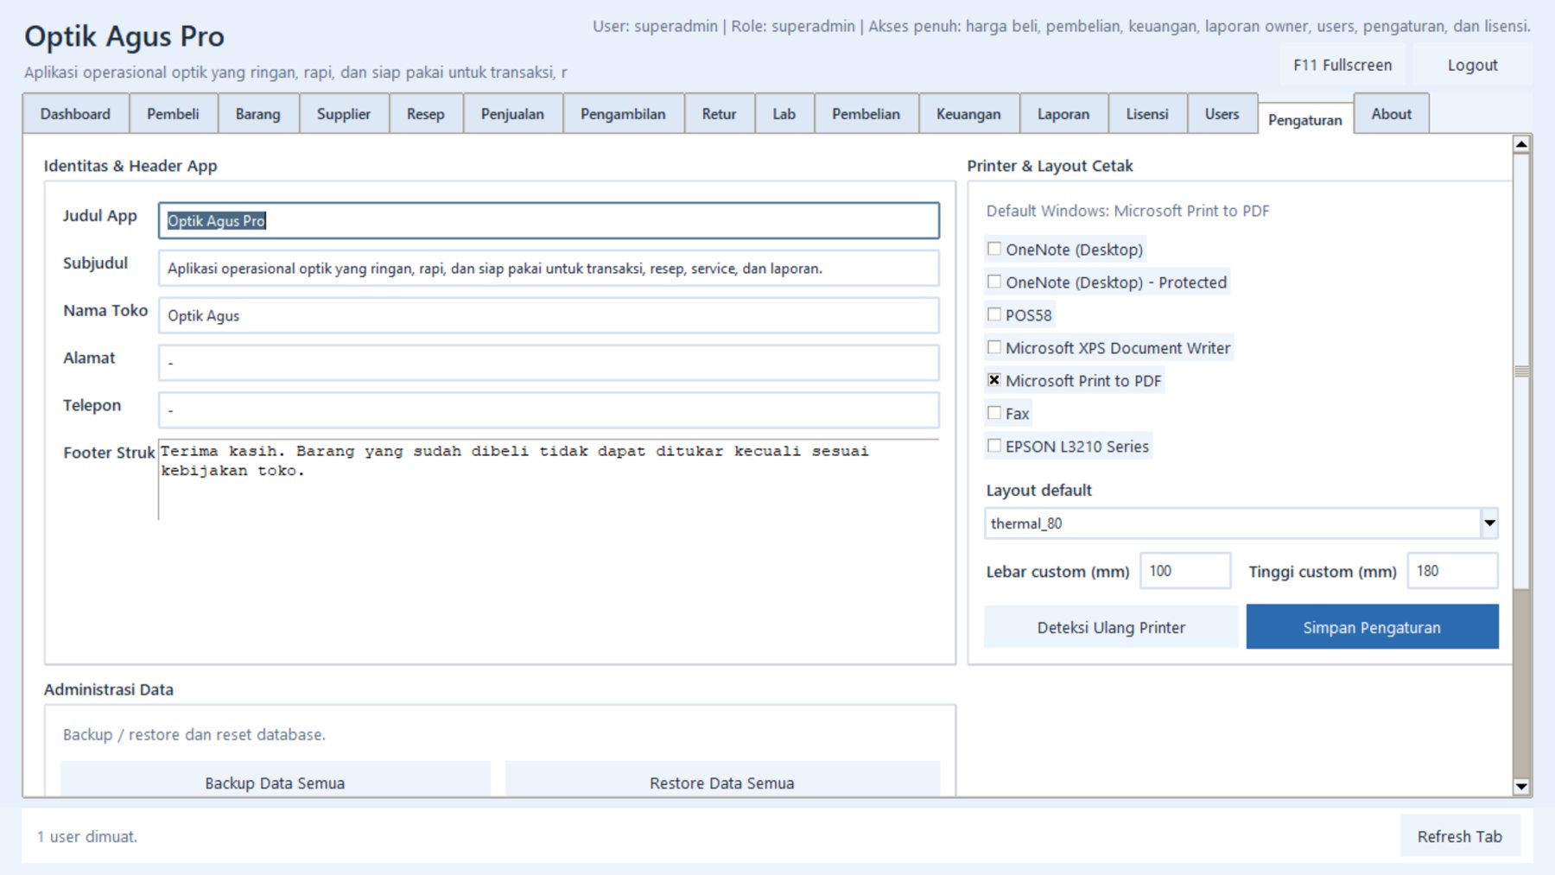Click the Backup Data Semua button
Image resolution: width=1555 pixels, height=875 pixels.
pyautogui.click(x=275, y=782)
